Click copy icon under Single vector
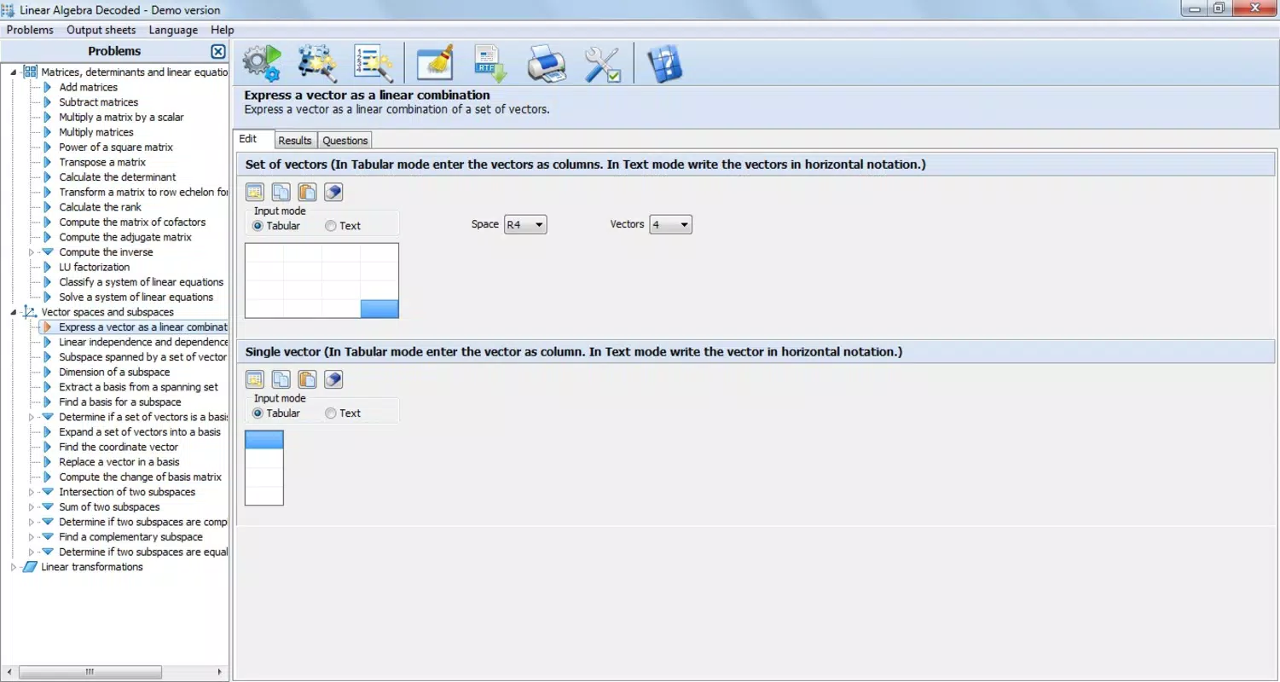The image size is (1280, 682). 281,379
